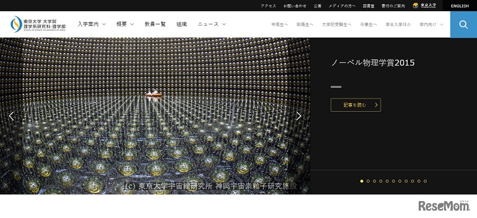Go to previous slide with left arrow

coord(11,116)
